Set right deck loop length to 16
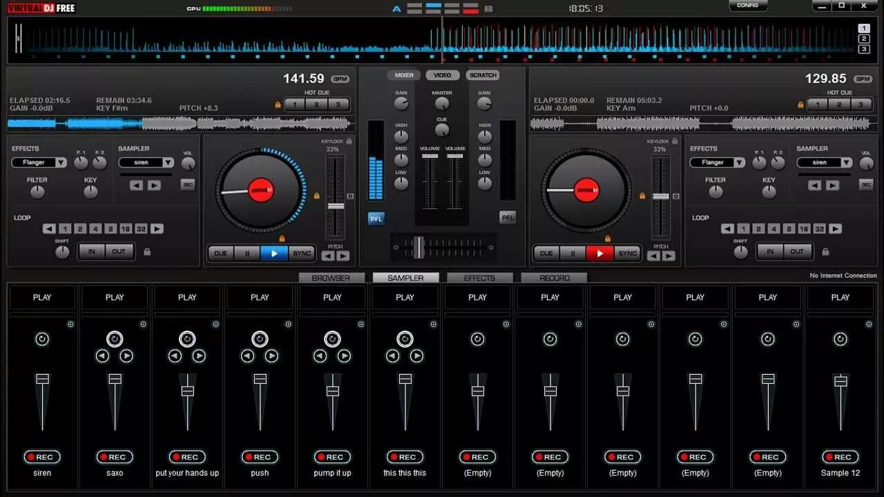The image size is (884, 497). 804,229
